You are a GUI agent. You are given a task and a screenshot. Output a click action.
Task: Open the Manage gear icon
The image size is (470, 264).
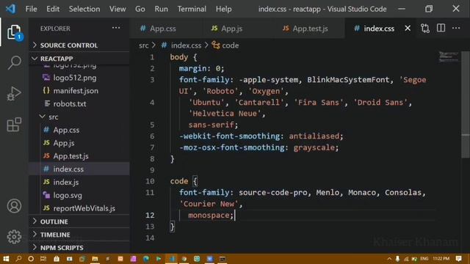point(14,237)
